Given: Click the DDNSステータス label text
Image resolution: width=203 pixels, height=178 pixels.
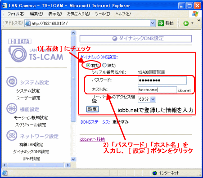Looking at the screenshot, I should (95, 122).
